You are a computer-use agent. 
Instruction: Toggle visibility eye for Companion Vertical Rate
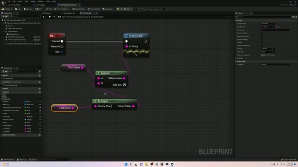tap(40, 110)
